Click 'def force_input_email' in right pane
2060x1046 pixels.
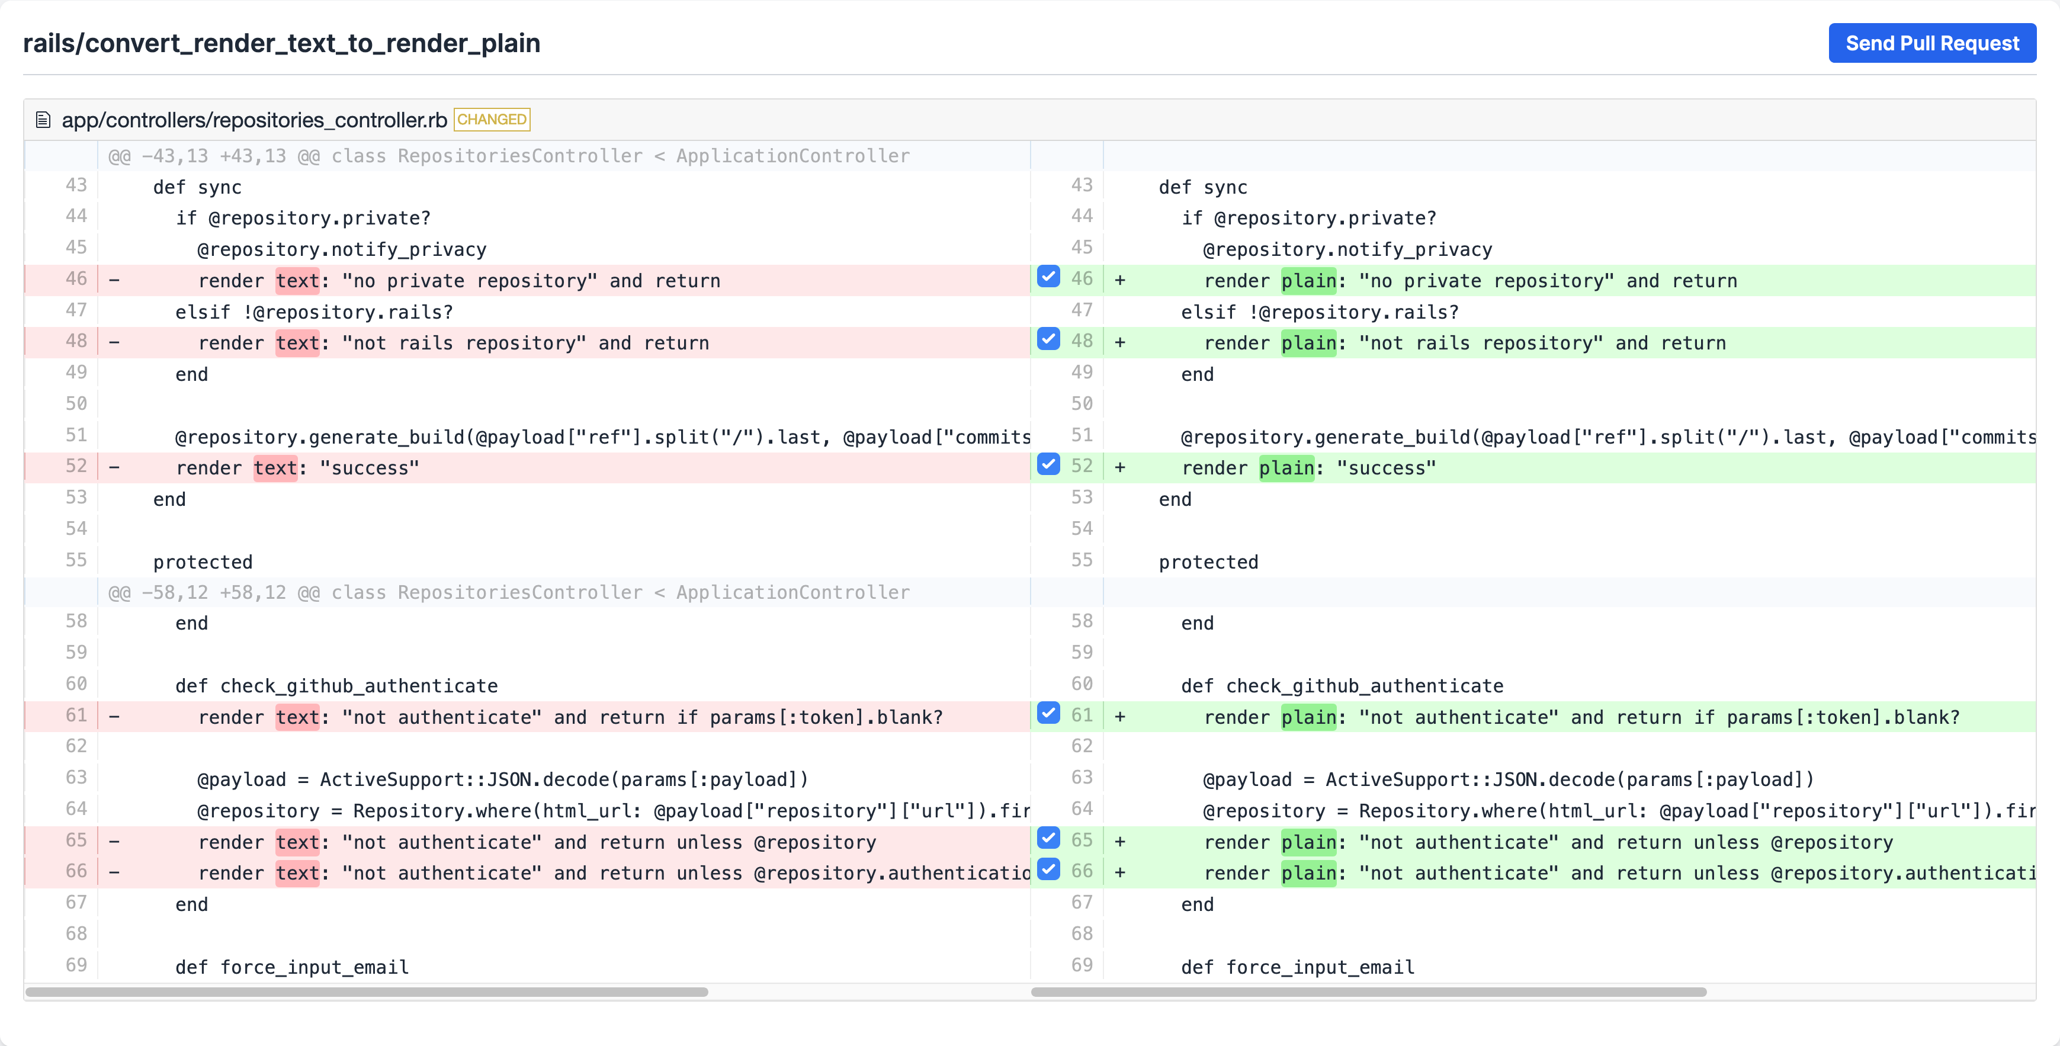tap(1298, 968)
